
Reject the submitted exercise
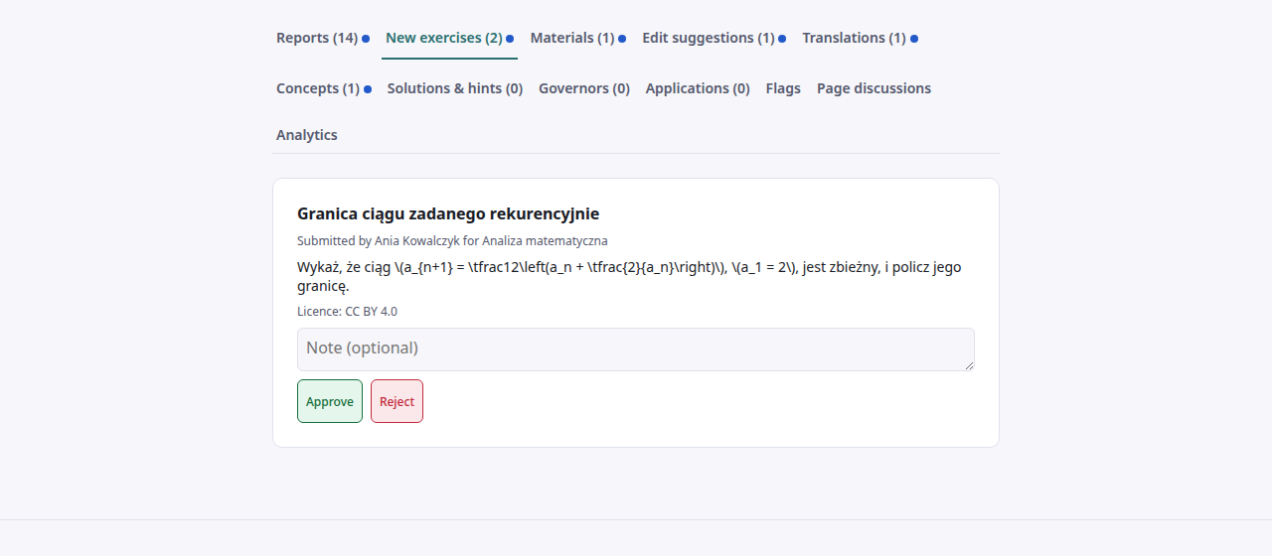397,401
